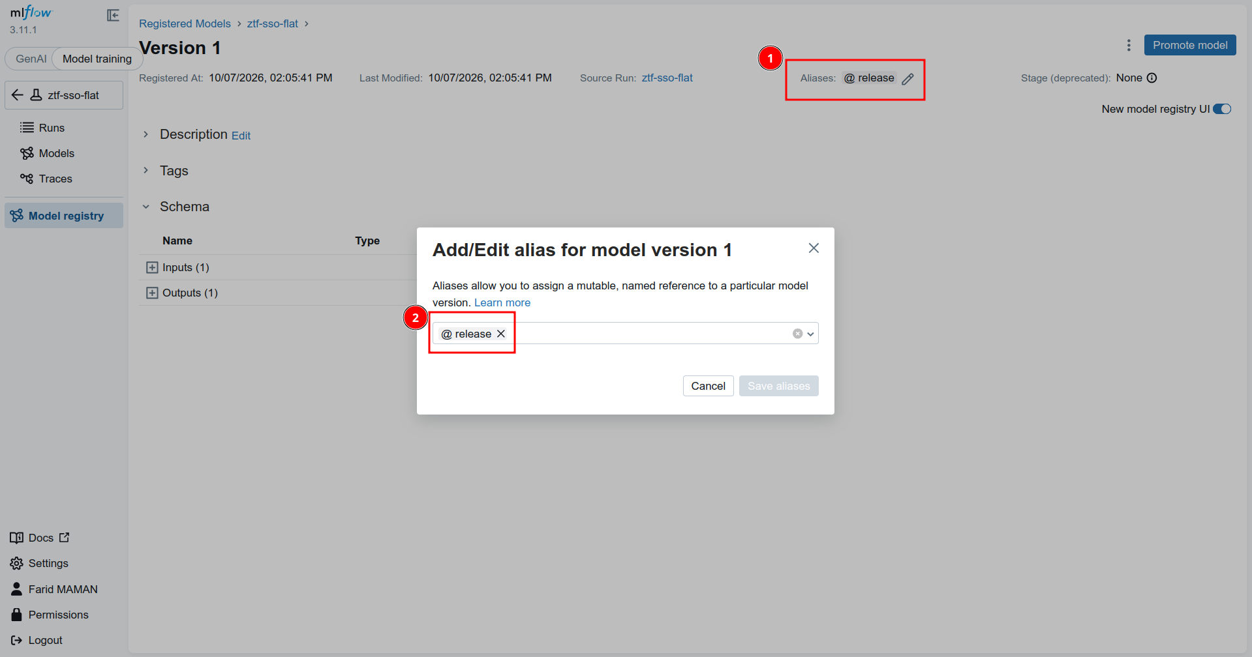The image size is (1252, 657).
Task: Click the mlflow logo
Action: tap(31, 12)
